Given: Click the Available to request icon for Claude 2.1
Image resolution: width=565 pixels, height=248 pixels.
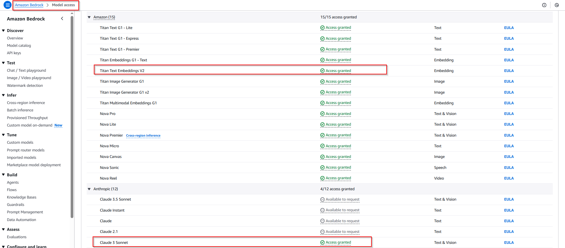Looking at the screenshot, I should coord(322,232).
